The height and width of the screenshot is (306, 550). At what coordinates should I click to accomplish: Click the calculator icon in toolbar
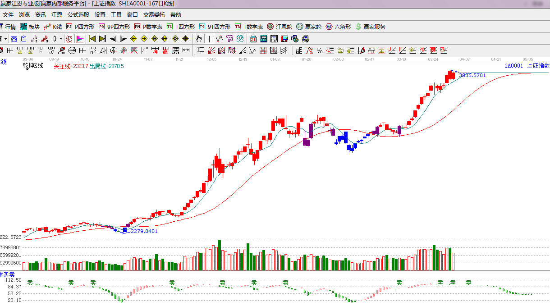[264, 39]
